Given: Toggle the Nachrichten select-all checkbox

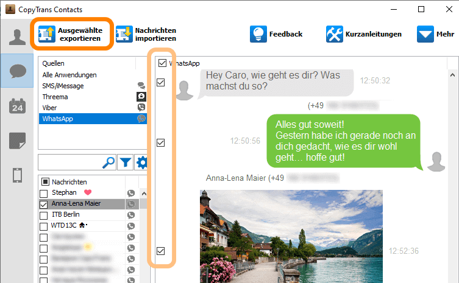Looking at the screenshot, I should coord(45,182).
